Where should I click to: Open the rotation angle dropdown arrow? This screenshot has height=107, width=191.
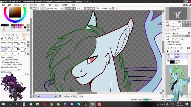[85, 8]
